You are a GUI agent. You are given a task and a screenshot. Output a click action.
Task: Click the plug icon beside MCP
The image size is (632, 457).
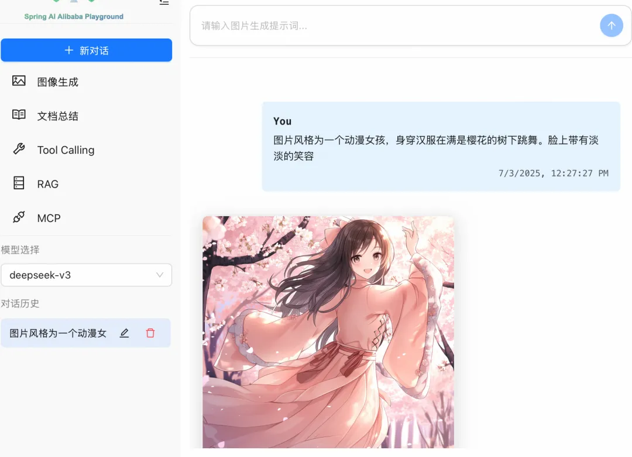coord(19,217)
